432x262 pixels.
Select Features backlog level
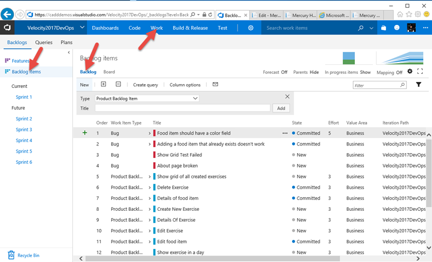point(21,60)
